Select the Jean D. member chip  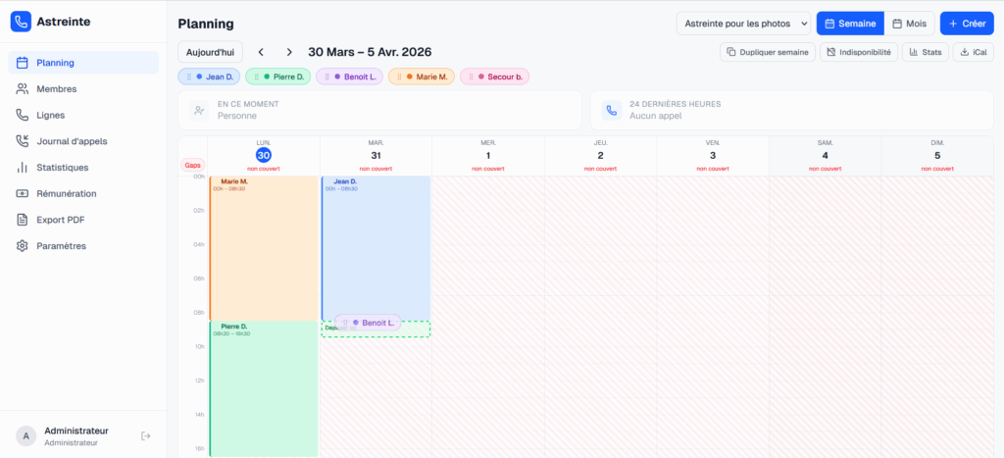tap(210, 76)
